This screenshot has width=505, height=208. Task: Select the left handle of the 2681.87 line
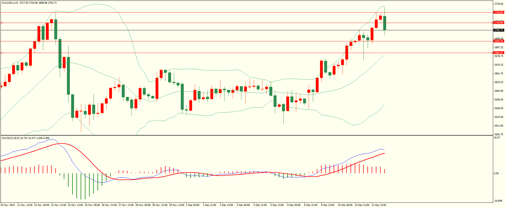[x=1, y=53]
